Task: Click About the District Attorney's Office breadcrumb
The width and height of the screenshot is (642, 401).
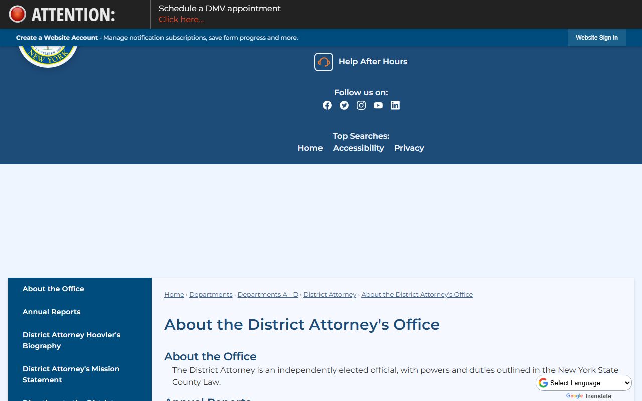Action: click(x=417, y=295)
